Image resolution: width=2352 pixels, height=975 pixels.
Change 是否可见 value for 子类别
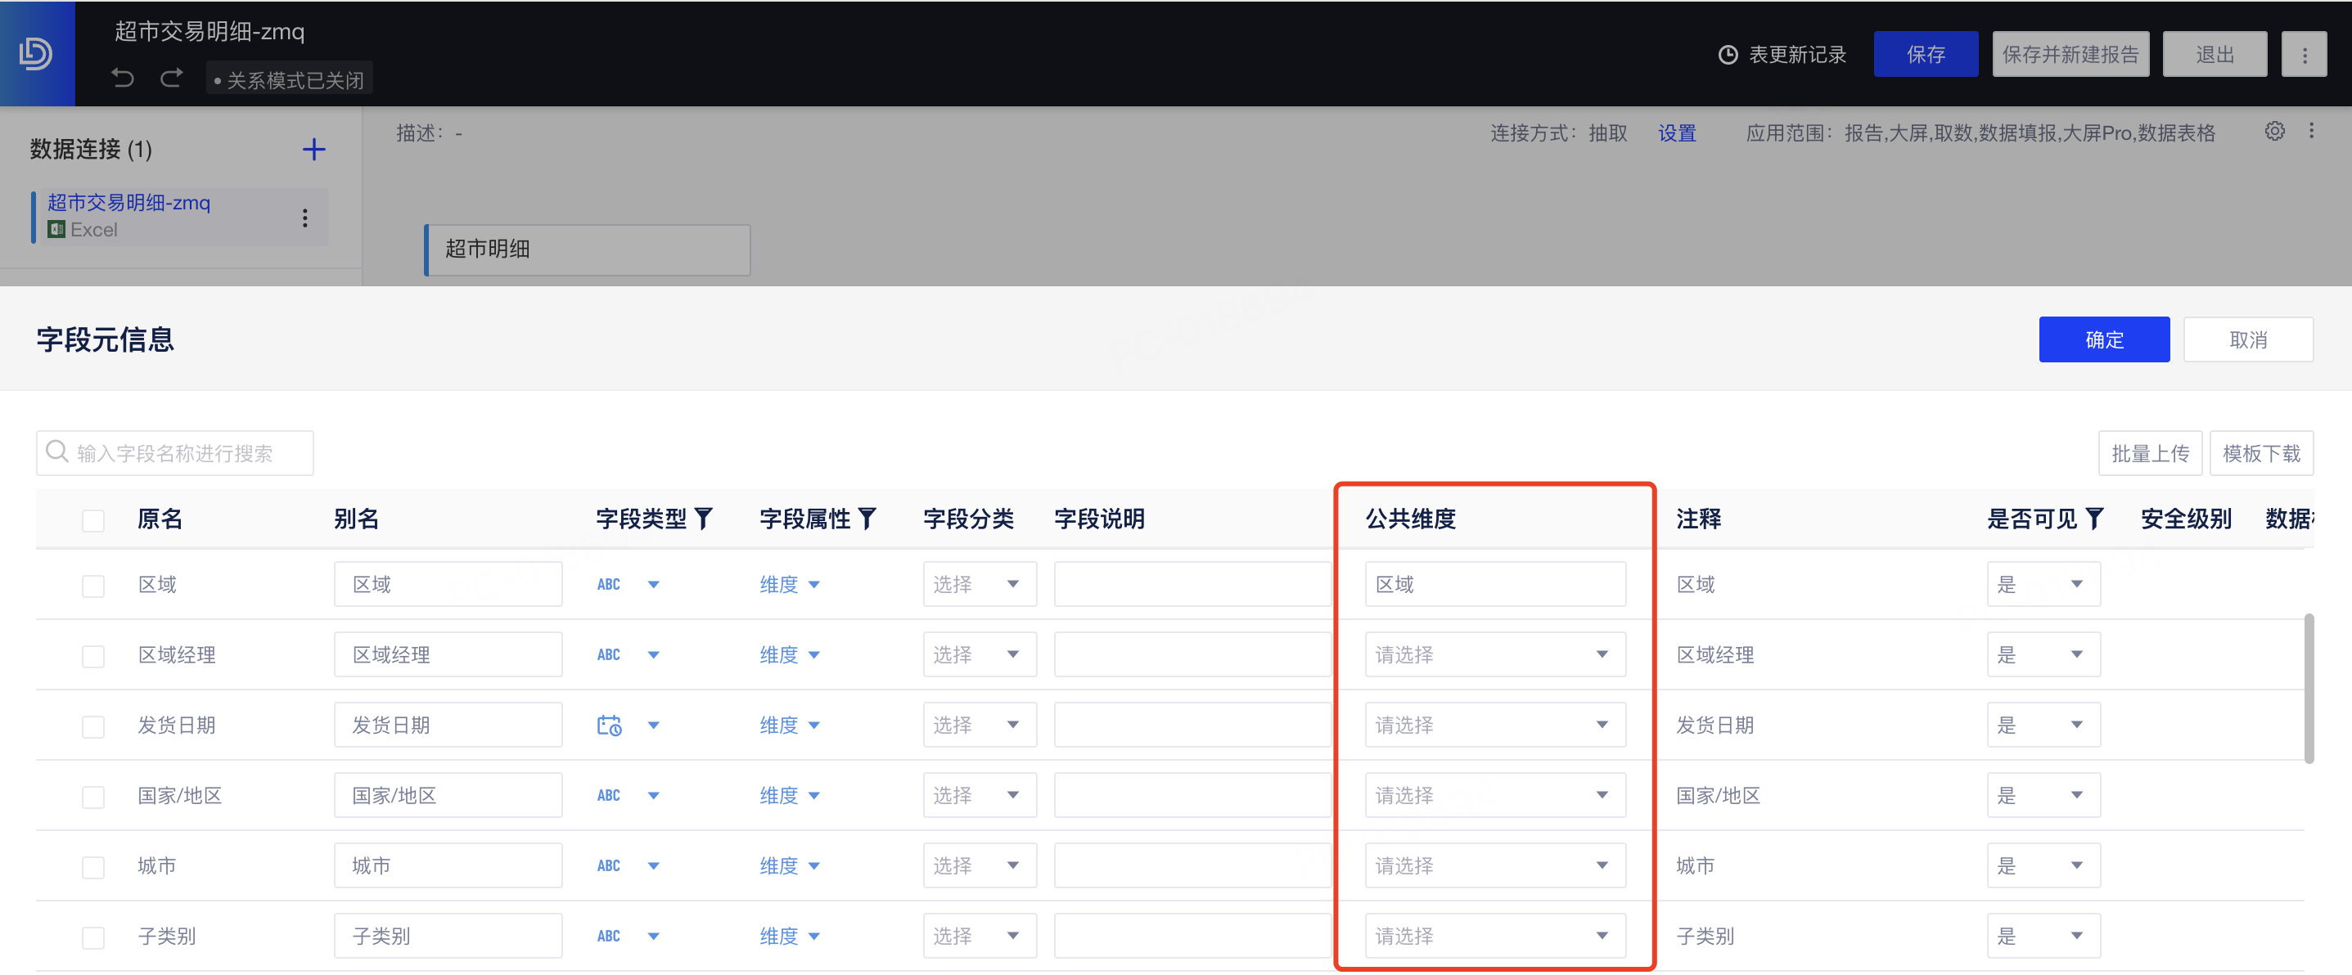coord(2043,936)
